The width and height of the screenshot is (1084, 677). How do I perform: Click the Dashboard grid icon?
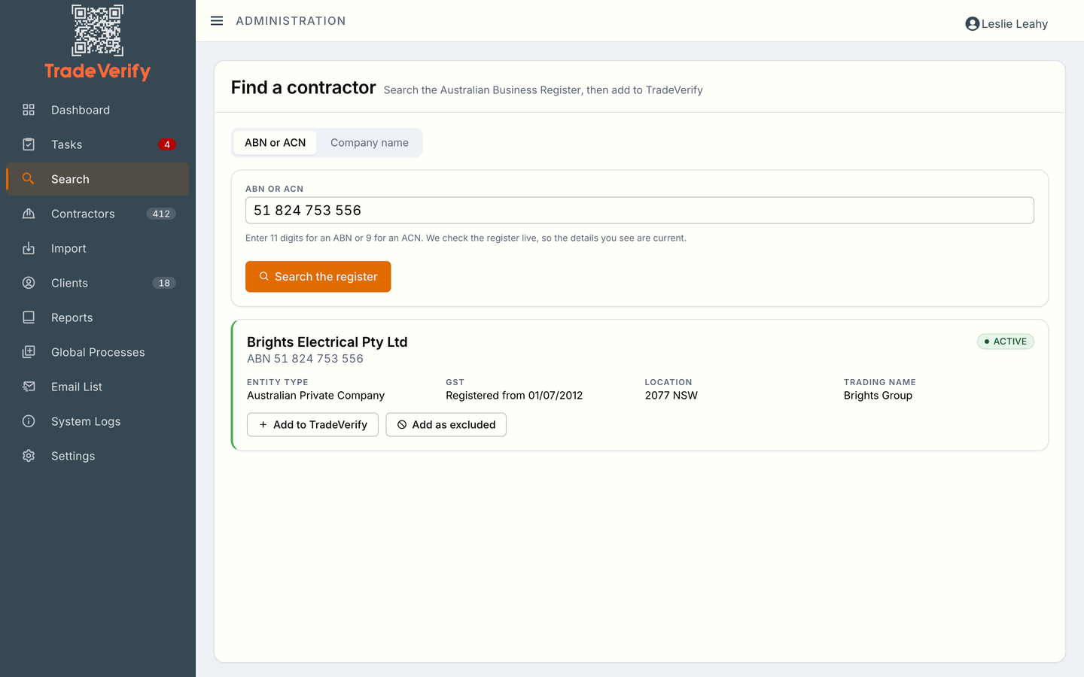29,110
